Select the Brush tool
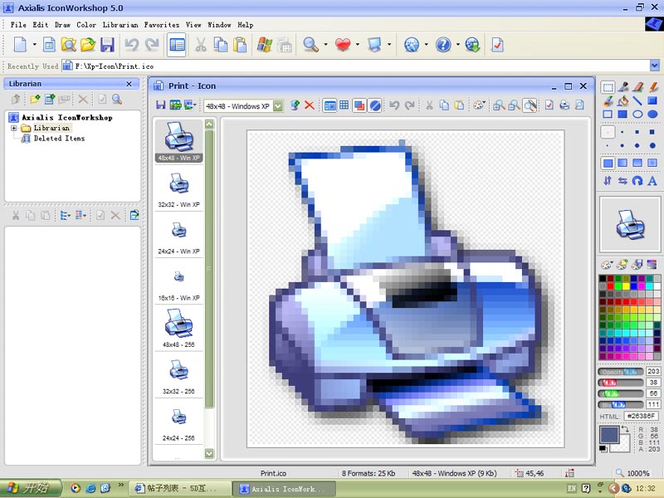Screen dimensions: 664x498 pos(608,100)
